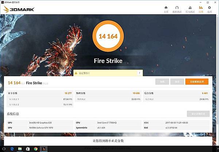Click the 3DMark icon on the taskbar
The image size is (219, 152).
click(x=43, y=149)
